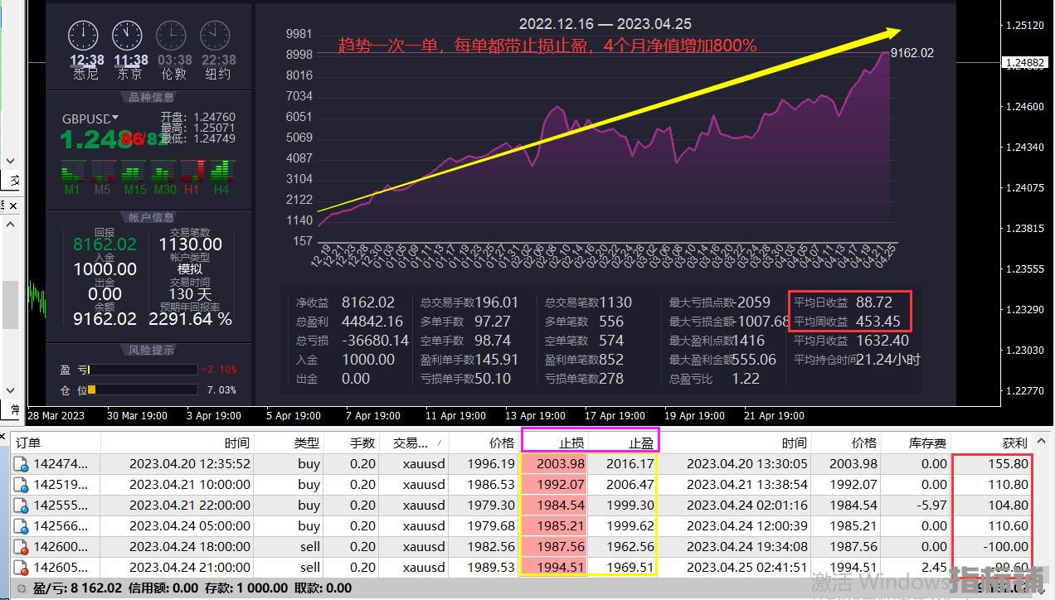Click take profit value 1969.51
Viewport: 1055px width, 600px height.
[630, 568]
